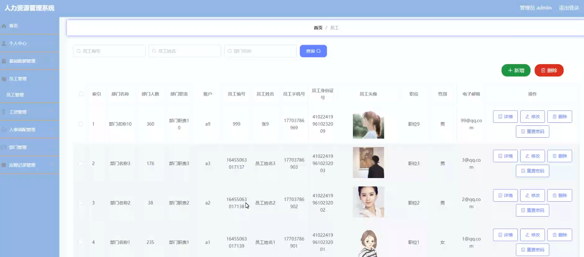Viewport: 584px width, 257px height.
Task: Click 修改 for 员工姓名2
Action: [x=532, y=196]
